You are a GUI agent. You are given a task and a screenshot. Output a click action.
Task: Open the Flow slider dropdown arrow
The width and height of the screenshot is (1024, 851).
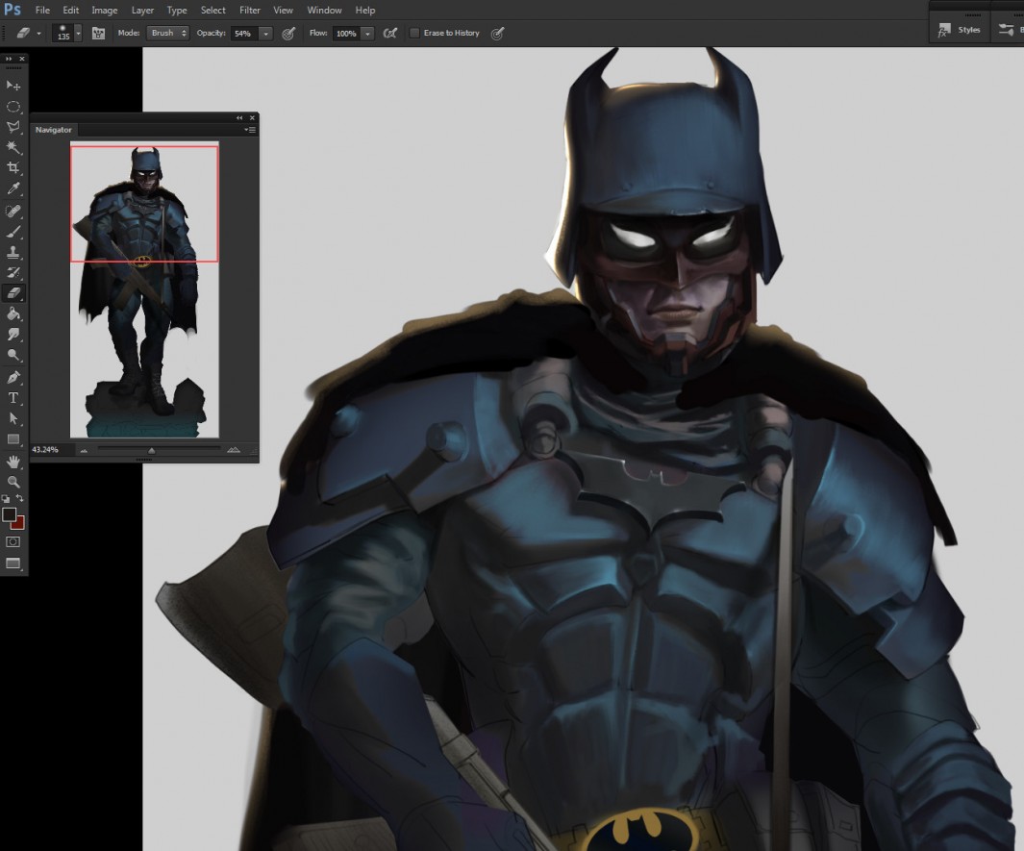[x=367, y=34]
